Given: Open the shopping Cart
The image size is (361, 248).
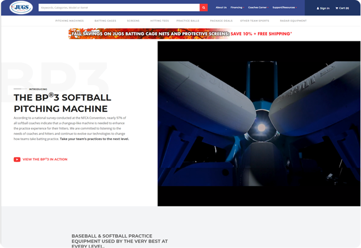Looking at the screenshot, I should 342,8.
